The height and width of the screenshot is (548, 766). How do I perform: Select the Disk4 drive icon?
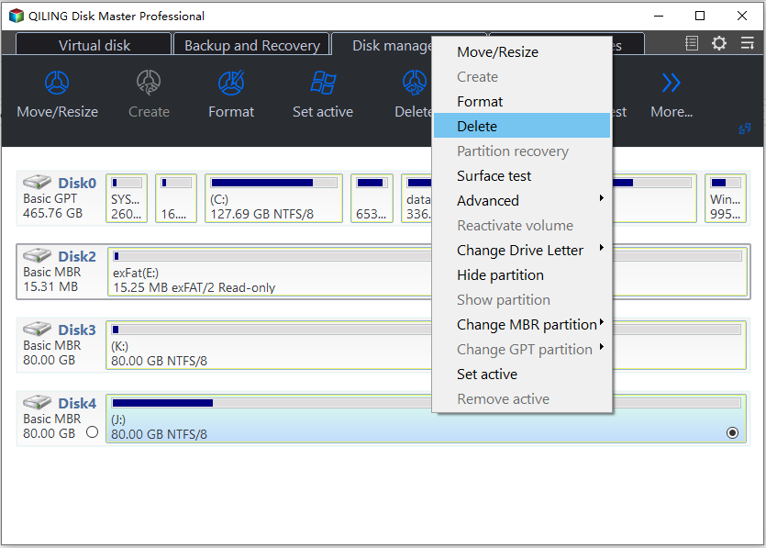click(x=37, y=402)
